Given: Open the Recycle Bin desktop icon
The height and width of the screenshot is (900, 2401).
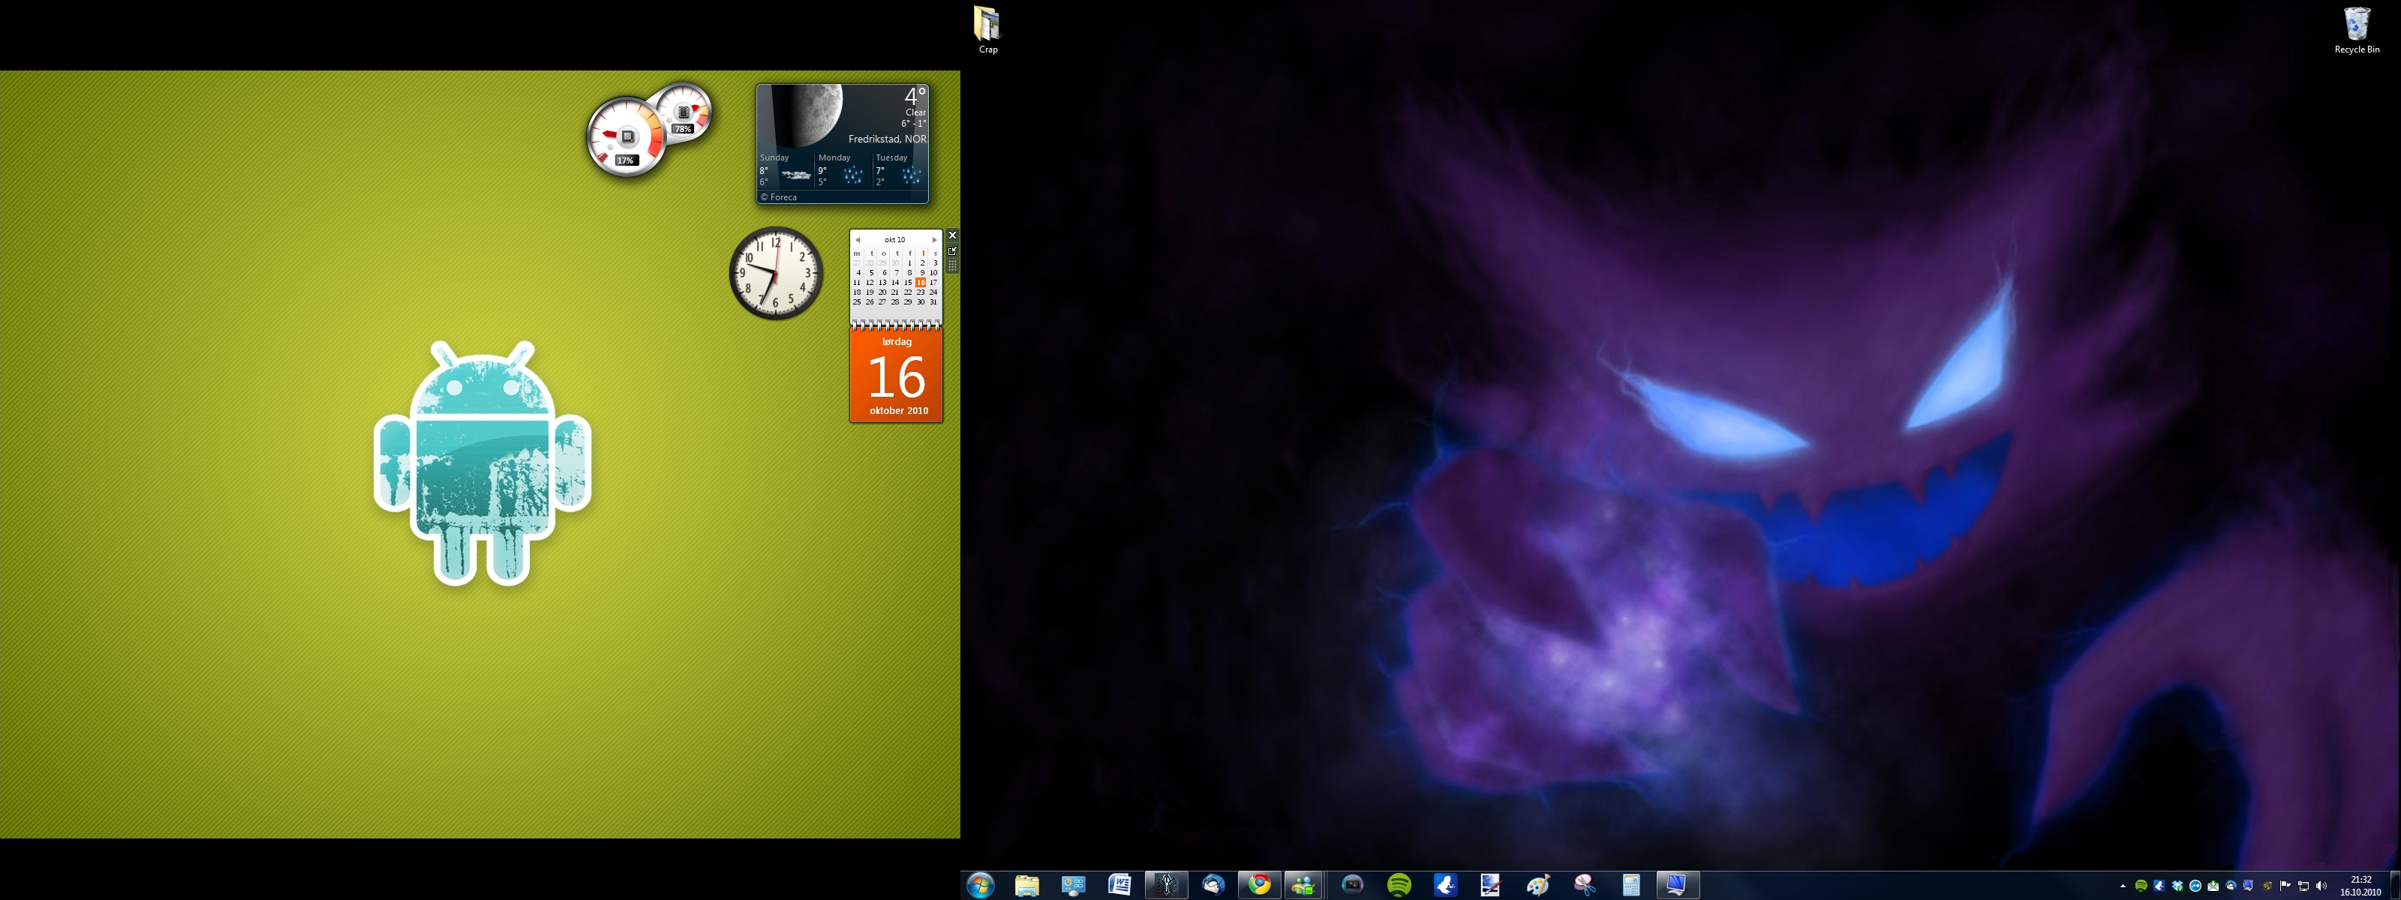Looking at the screenshot, I should pos(2357,30).
